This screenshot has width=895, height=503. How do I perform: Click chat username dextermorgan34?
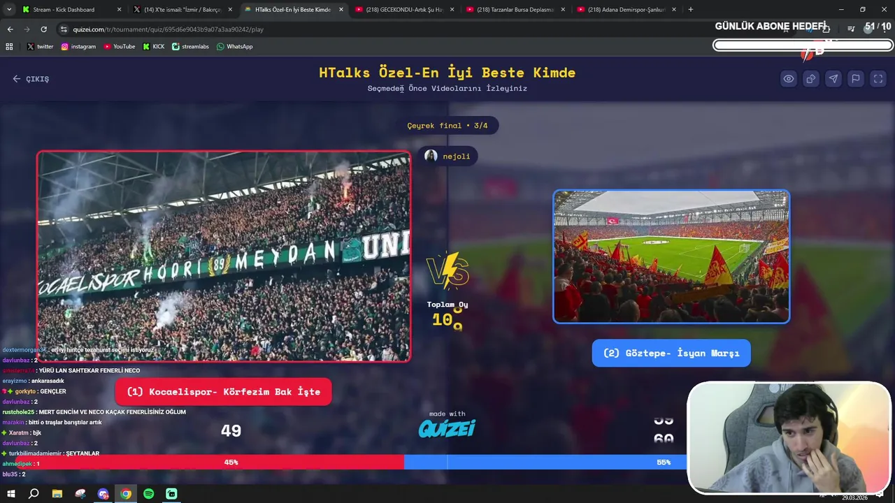tap(24, 350)
